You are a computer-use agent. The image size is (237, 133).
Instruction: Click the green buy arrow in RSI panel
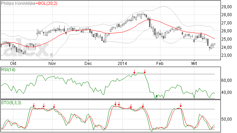tap(157, 97)
